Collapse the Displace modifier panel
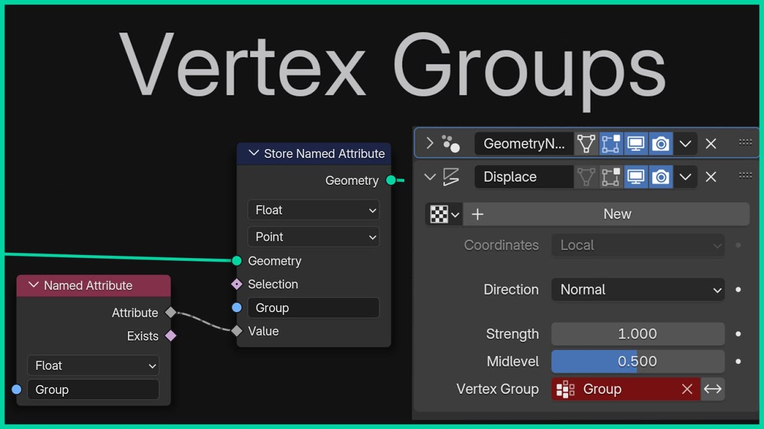This screenshot has width=764, height=429. (x=430, y=177)
